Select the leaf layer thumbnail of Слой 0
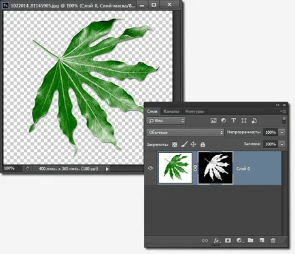This screenshot has width=295, height=254. click(175, 168)
